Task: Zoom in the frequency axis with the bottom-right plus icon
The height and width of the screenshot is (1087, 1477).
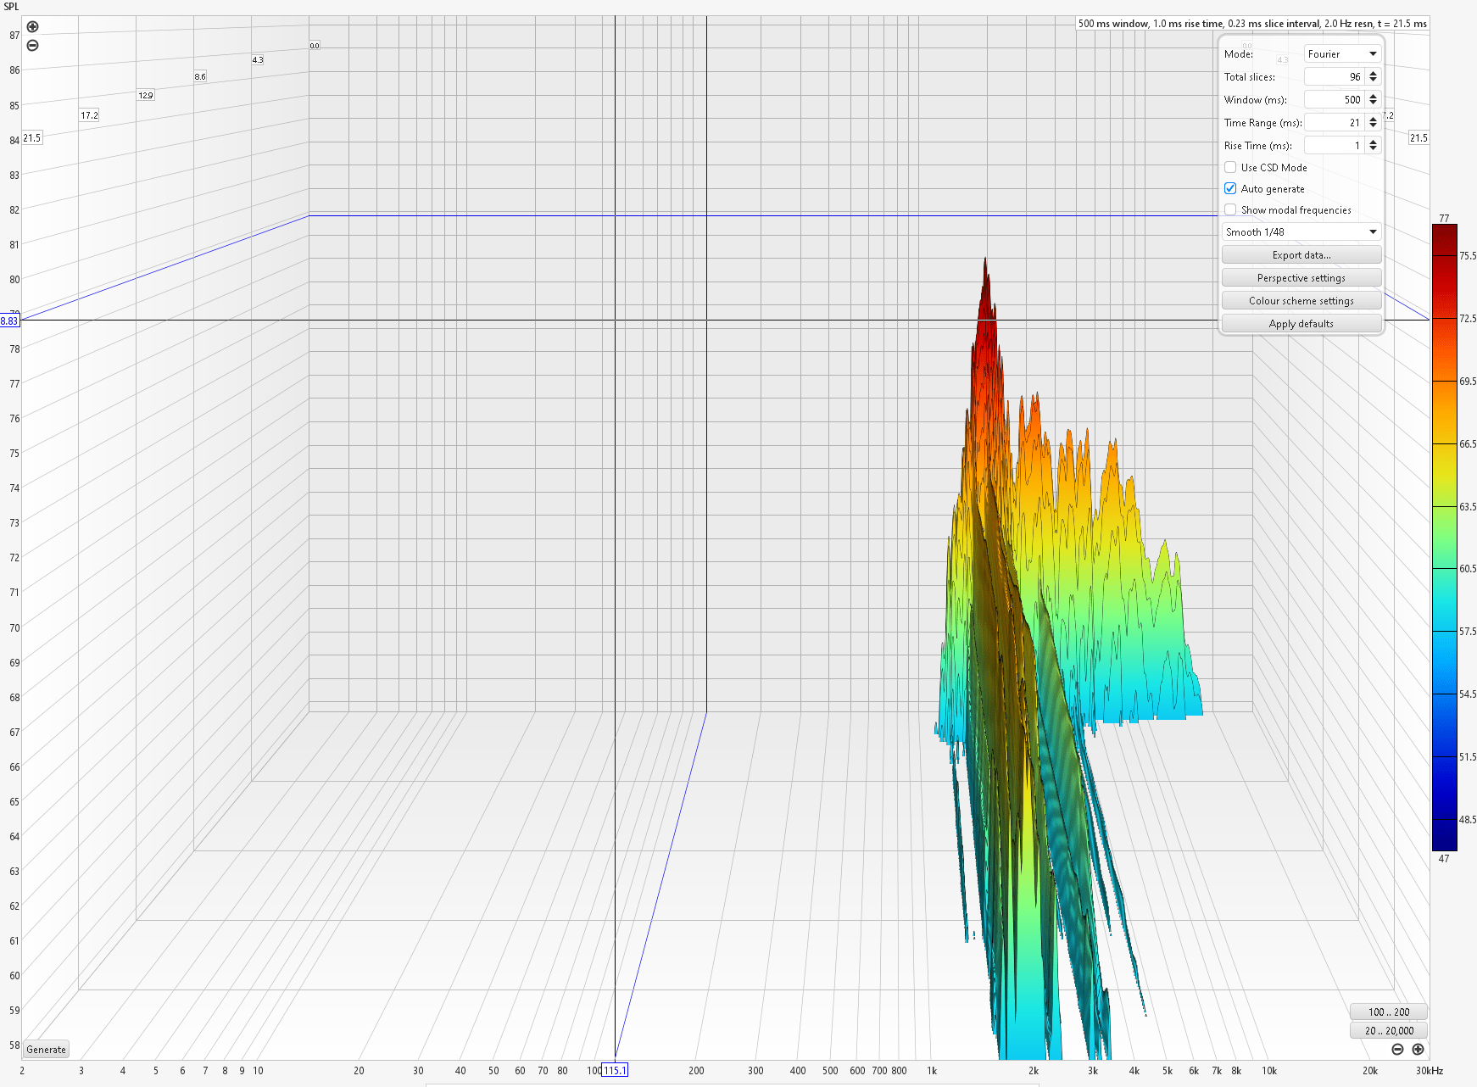Action: 1418,1050
